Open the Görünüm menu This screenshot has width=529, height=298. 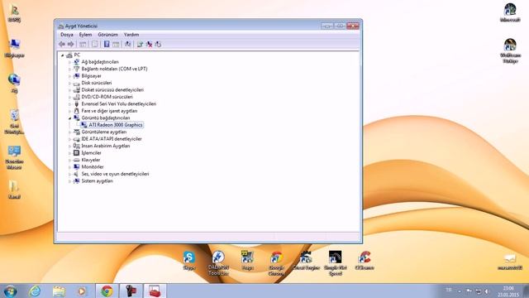click(x=108, y=35)
